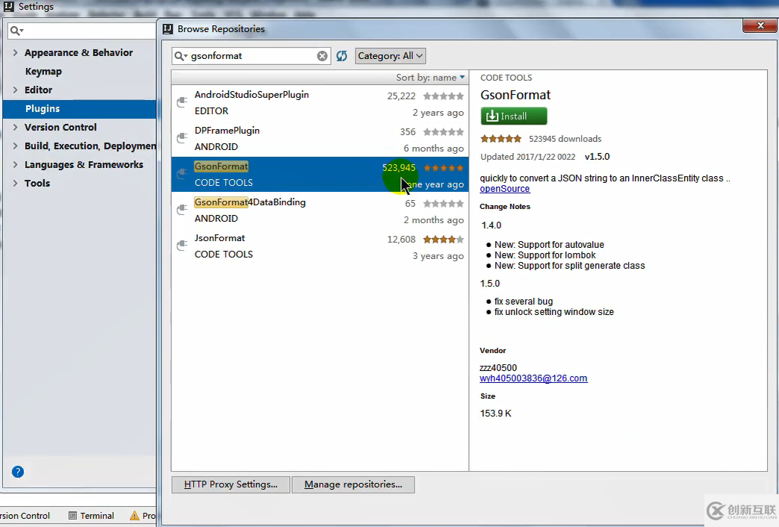Click the GsonFormat4DataBinding plug icon
The width and height of the screenshot is (779, 527).
click(182, 210)
